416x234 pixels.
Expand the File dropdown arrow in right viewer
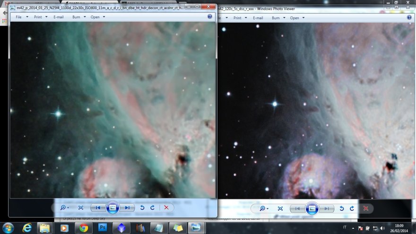click(226, 18)
